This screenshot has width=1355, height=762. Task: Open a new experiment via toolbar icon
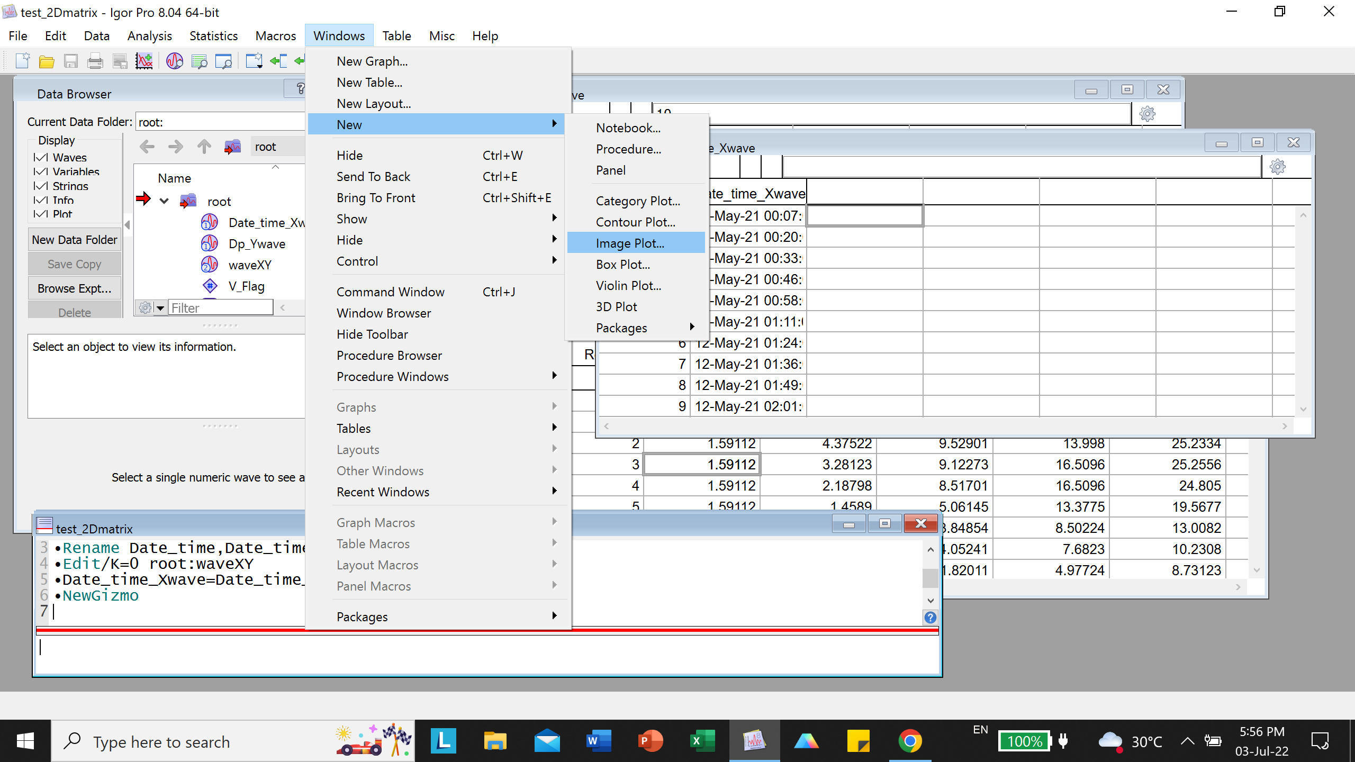click(x=22, y=60)
